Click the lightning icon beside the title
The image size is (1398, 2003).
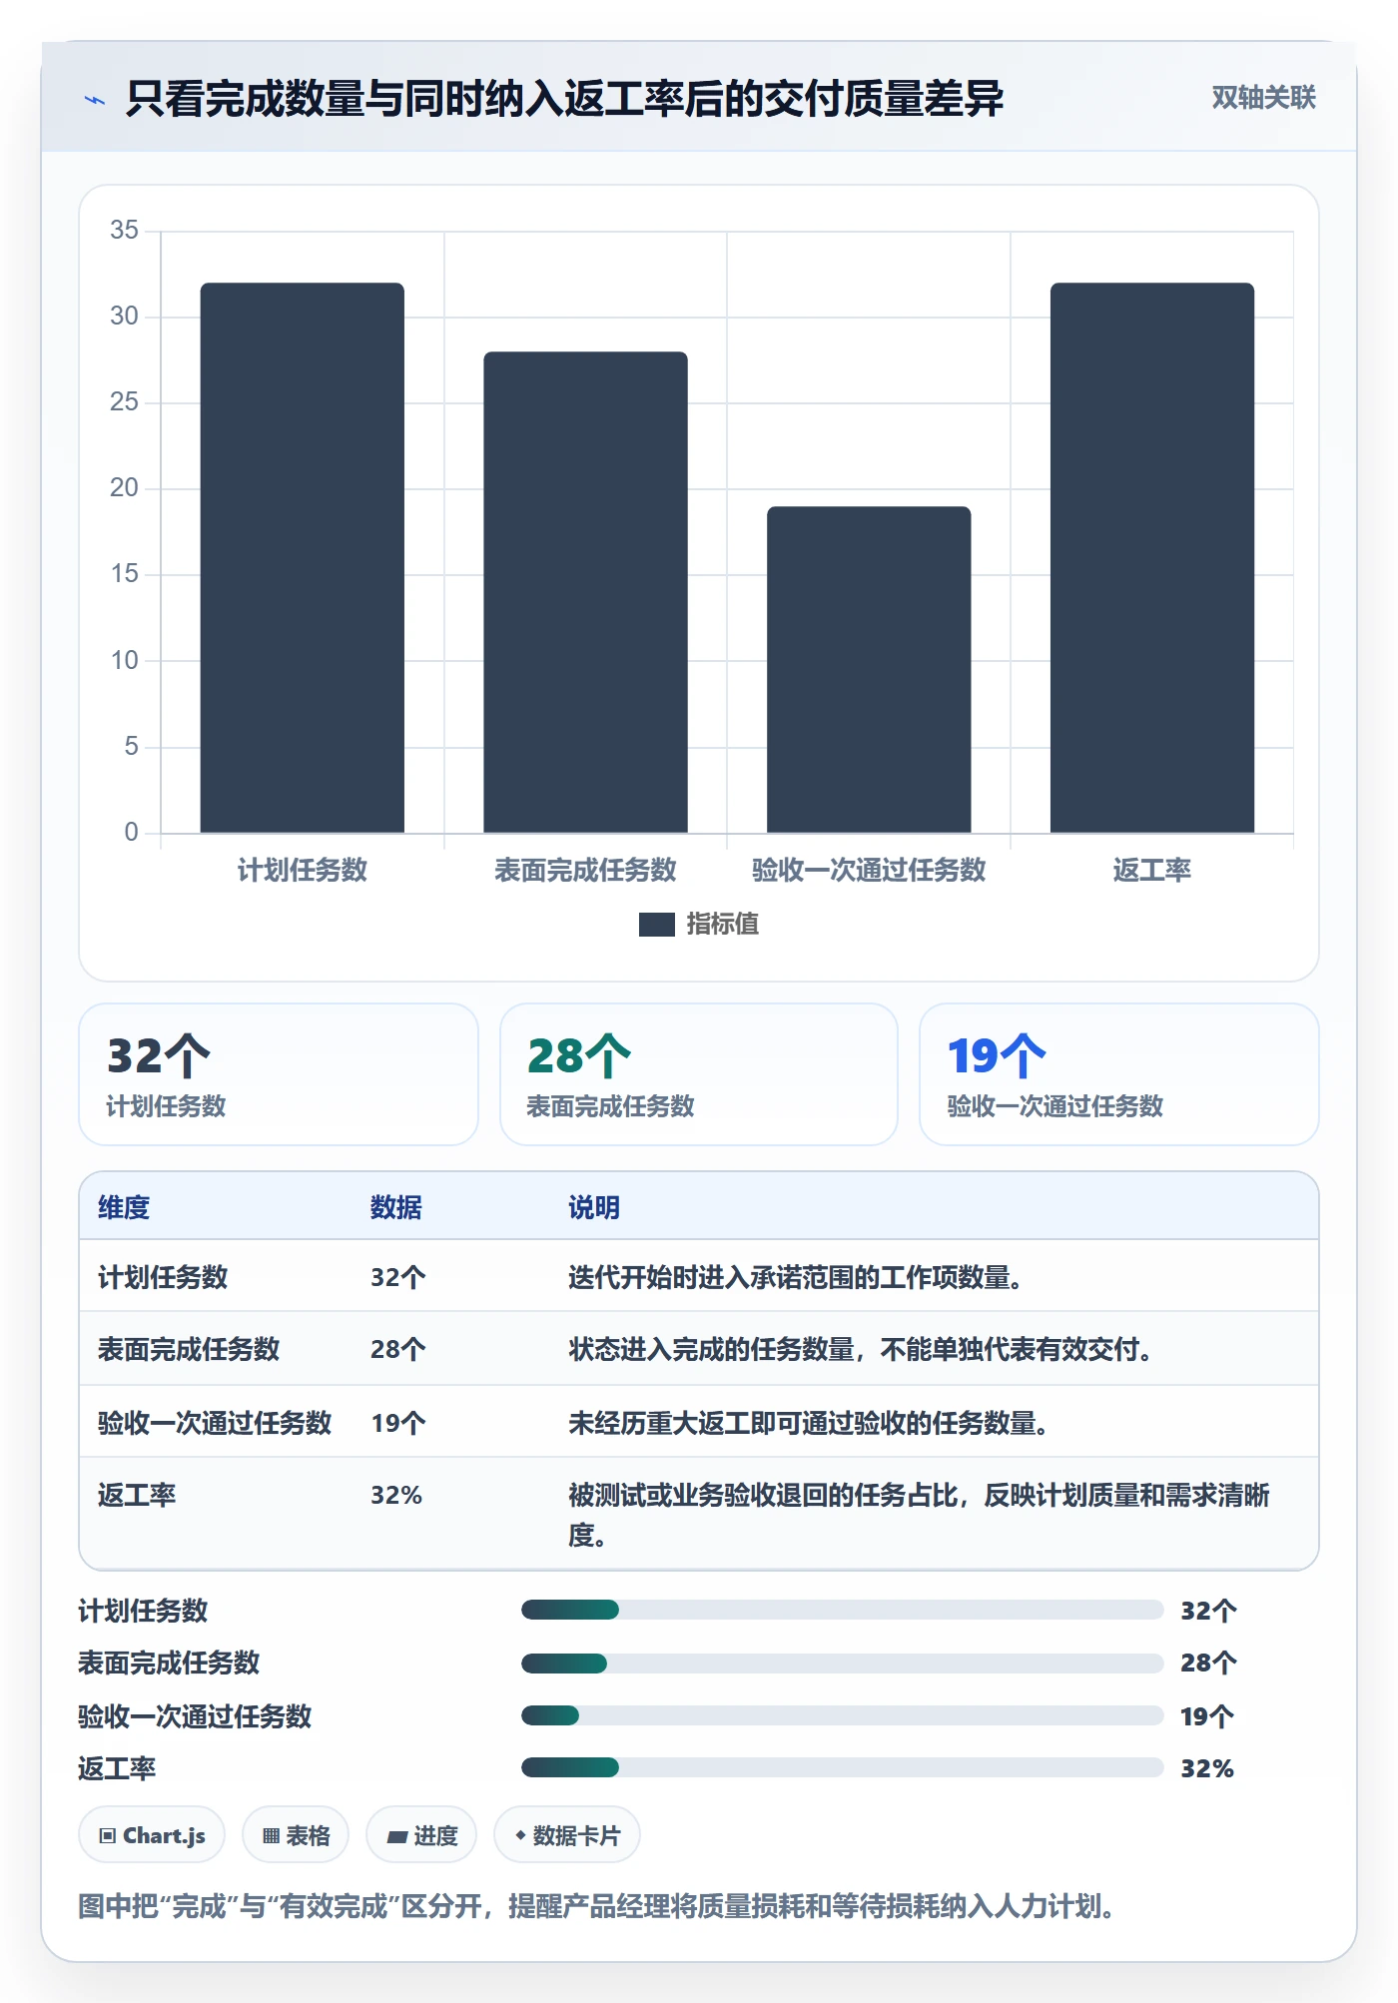[x=95, y=100]
